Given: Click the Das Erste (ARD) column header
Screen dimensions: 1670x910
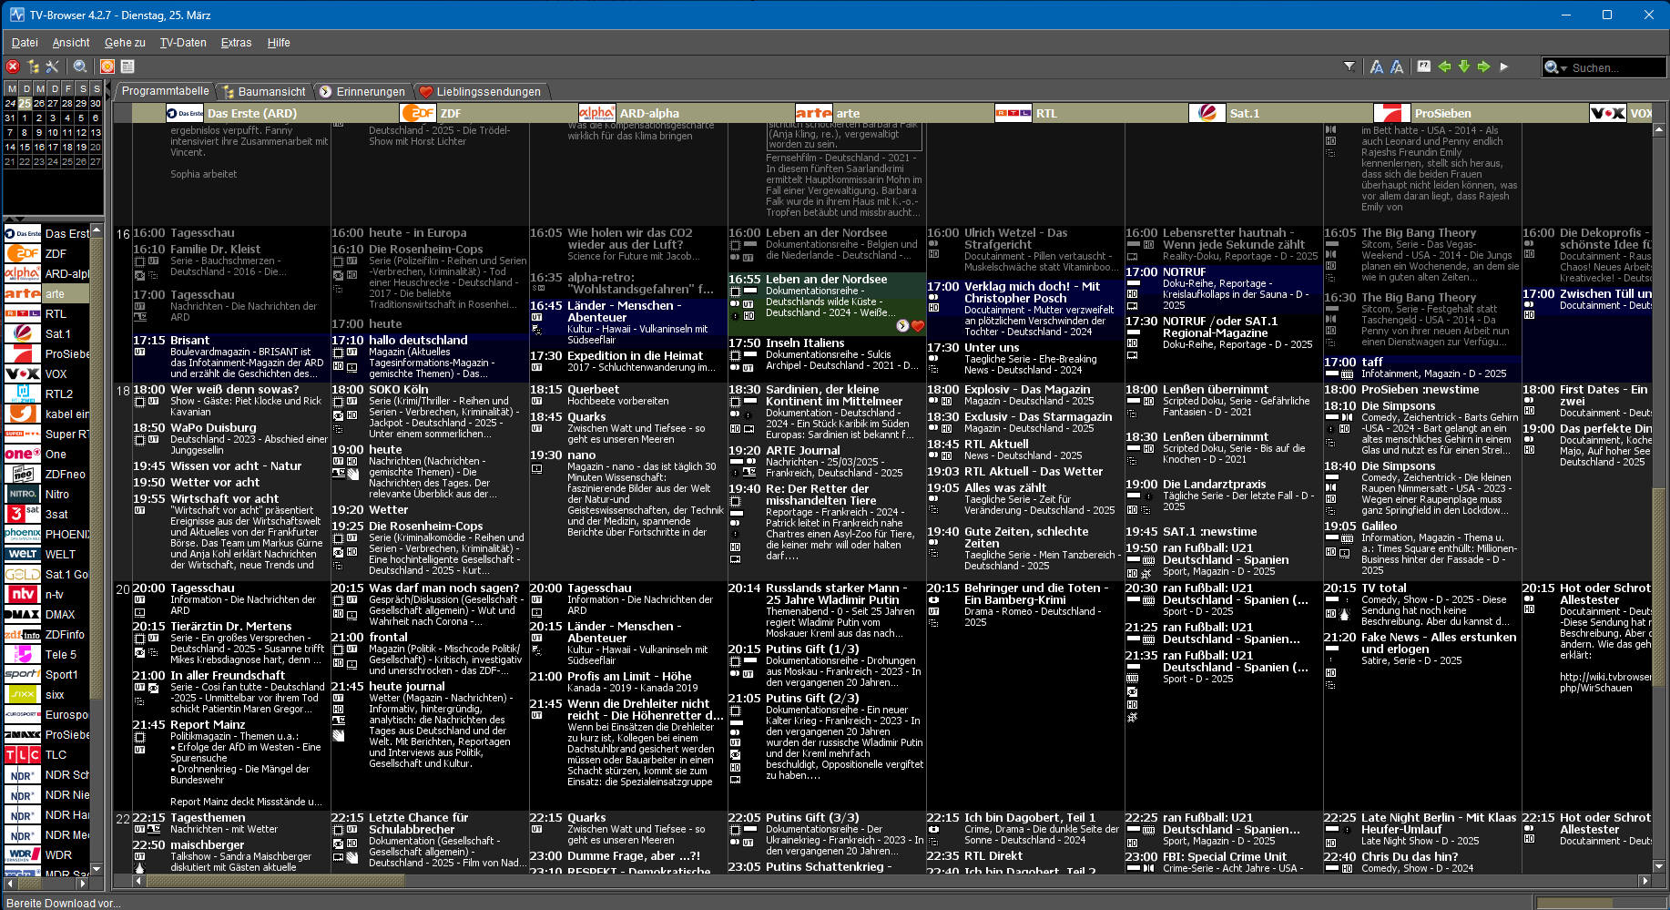Looking at the screenshot, I should click(x=231, y=113).
